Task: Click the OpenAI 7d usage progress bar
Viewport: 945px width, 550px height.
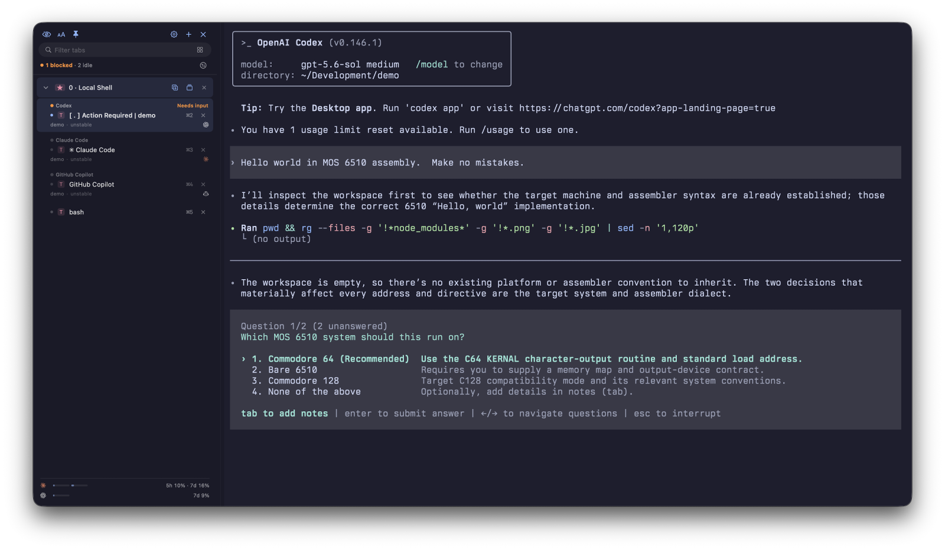Action: [61, 495]
